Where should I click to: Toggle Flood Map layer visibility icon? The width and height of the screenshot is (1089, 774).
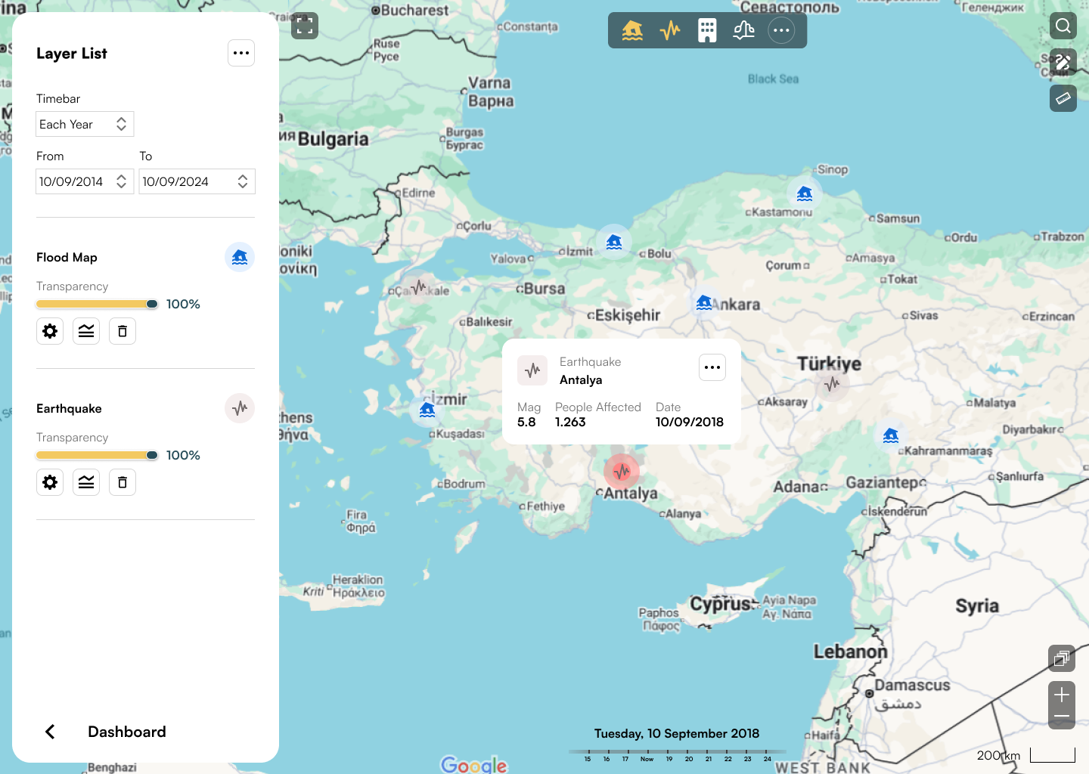[x=240, y=257]
